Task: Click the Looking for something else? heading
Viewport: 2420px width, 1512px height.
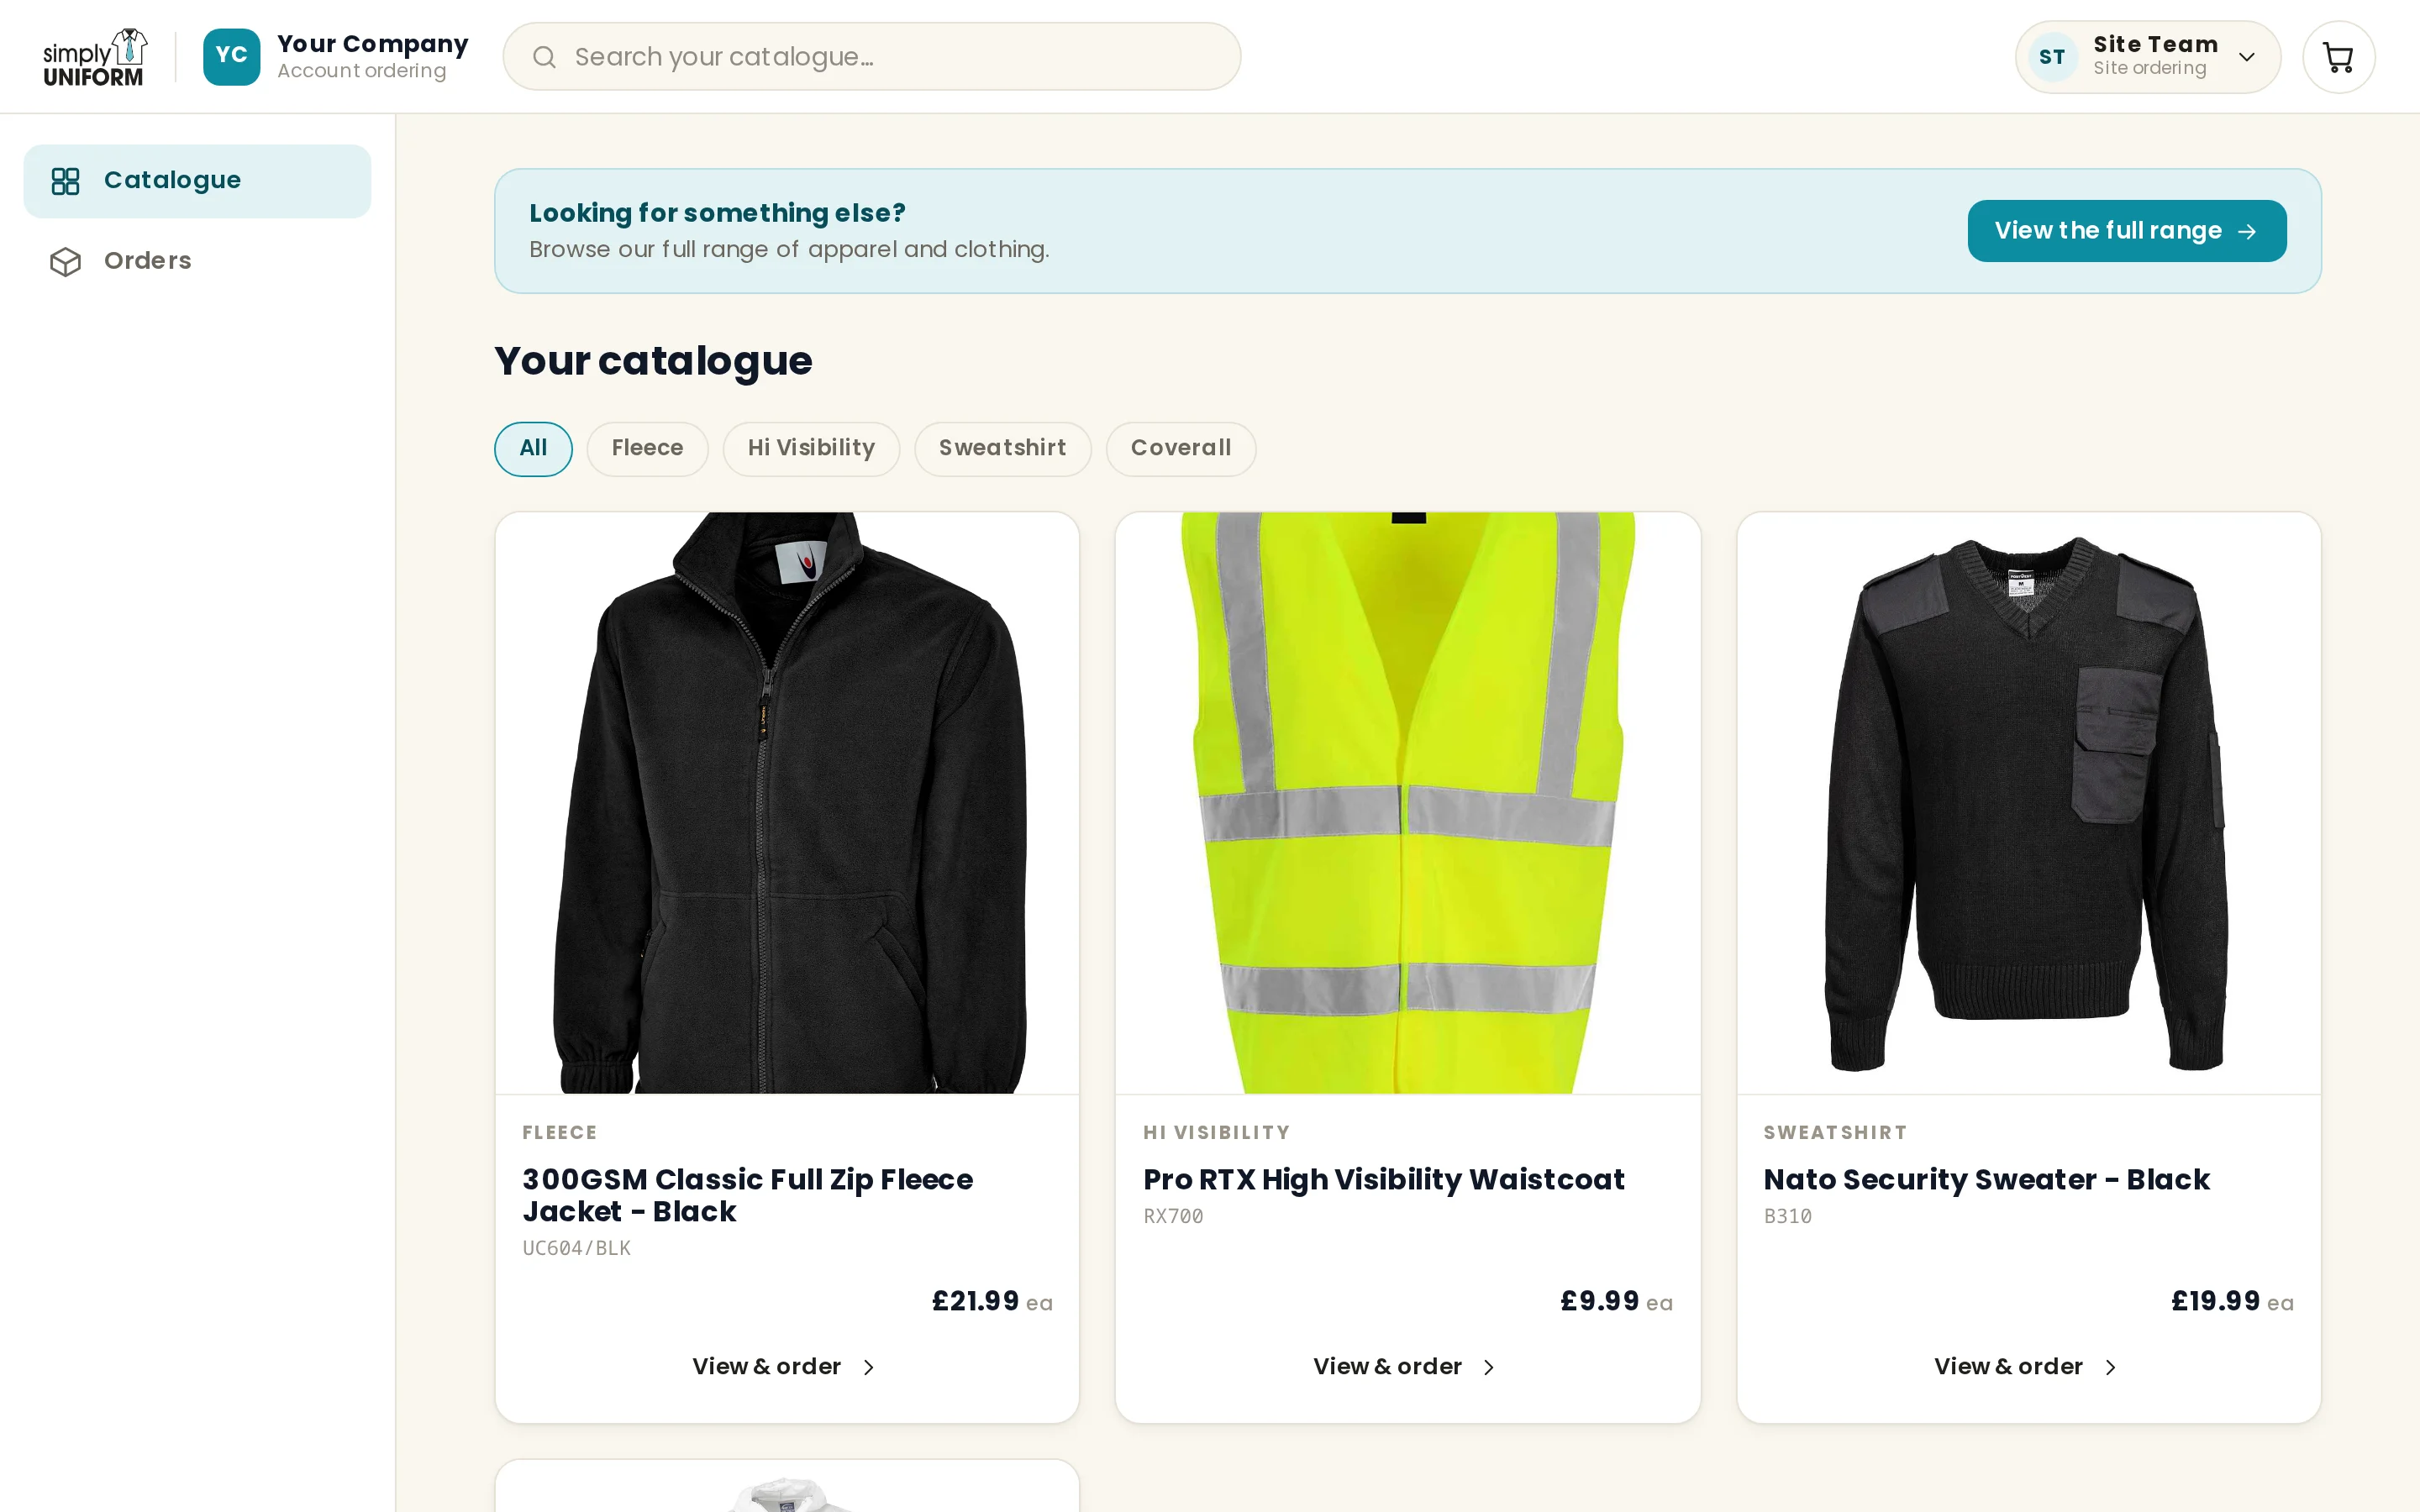Action: point(717,213)
